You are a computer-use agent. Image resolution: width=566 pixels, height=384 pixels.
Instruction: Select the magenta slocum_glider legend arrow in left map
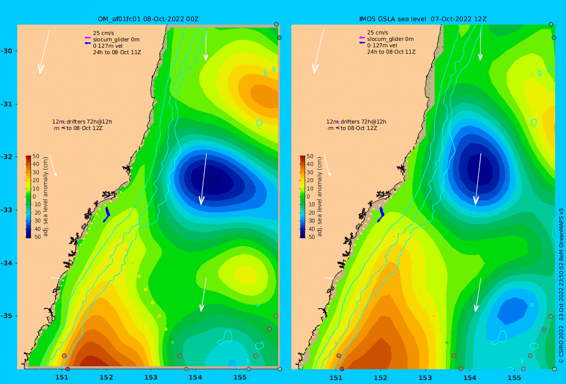pyautogui.click(x=87, y=37)
